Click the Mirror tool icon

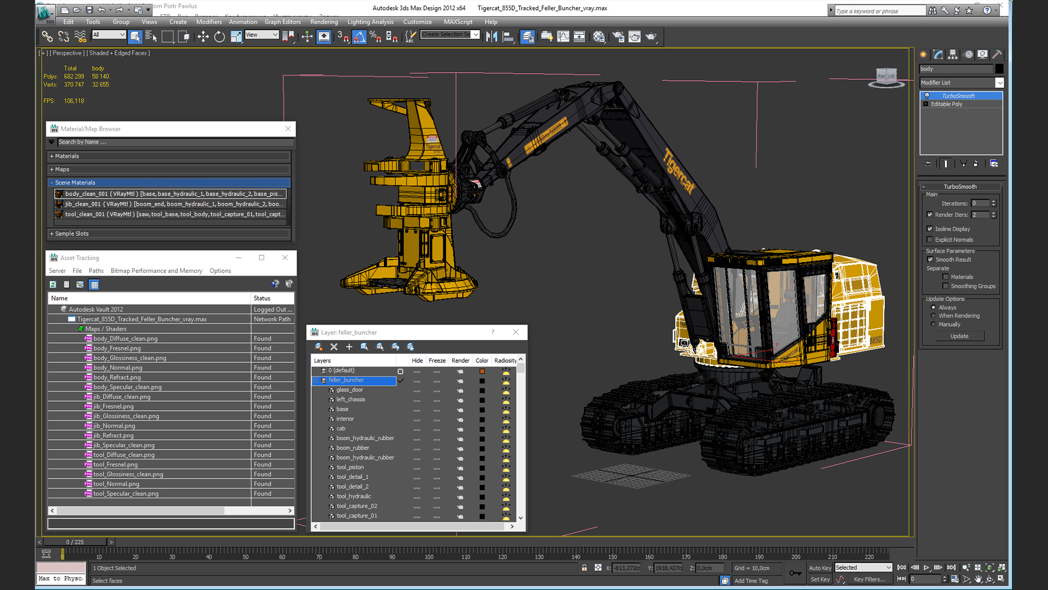point(492,37)
